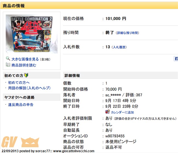Image resolution: width=178 pixels, height=153 pixels.
Task: Open 用語の解説(入札のヘルプ) link
Action: (x=29, y=88)
